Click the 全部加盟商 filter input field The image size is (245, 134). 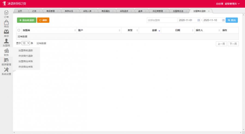click(162, 20)
